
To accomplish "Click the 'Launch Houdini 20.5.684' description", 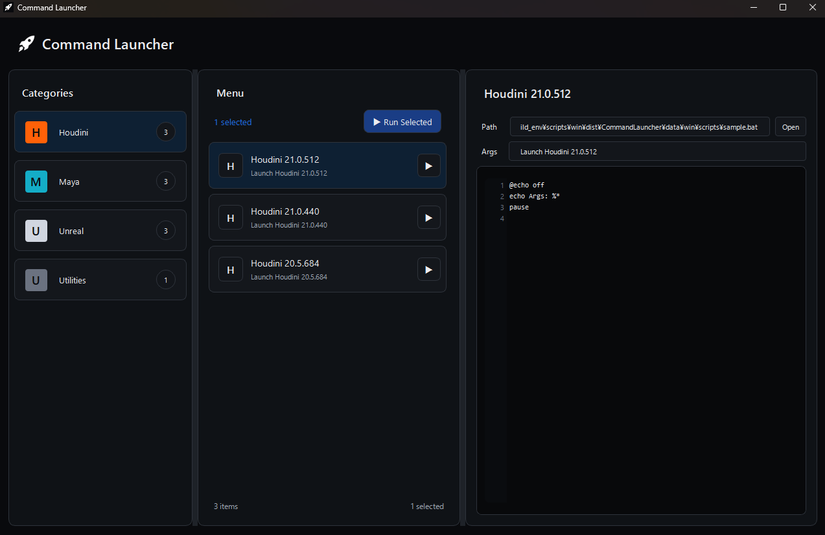I will (289, 277).
